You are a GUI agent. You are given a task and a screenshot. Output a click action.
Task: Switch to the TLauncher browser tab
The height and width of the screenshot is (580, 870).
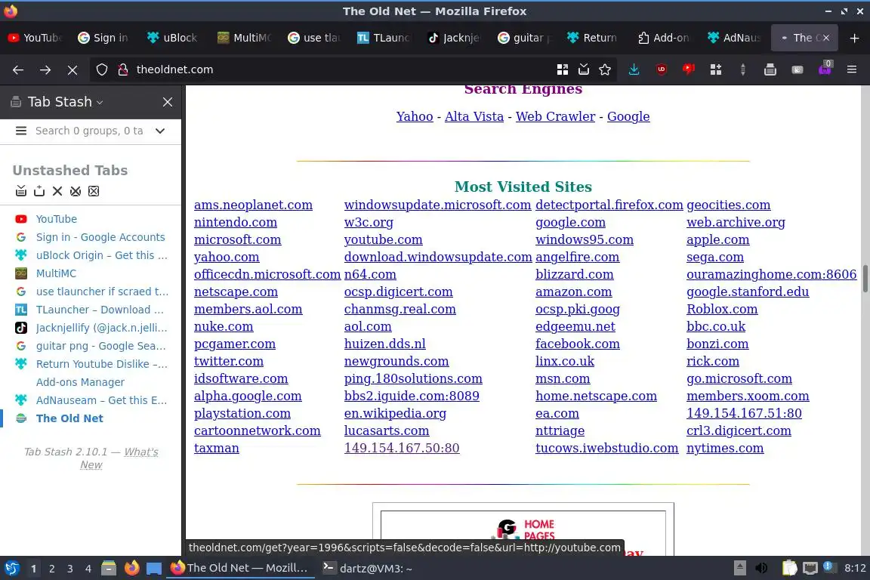383,38
